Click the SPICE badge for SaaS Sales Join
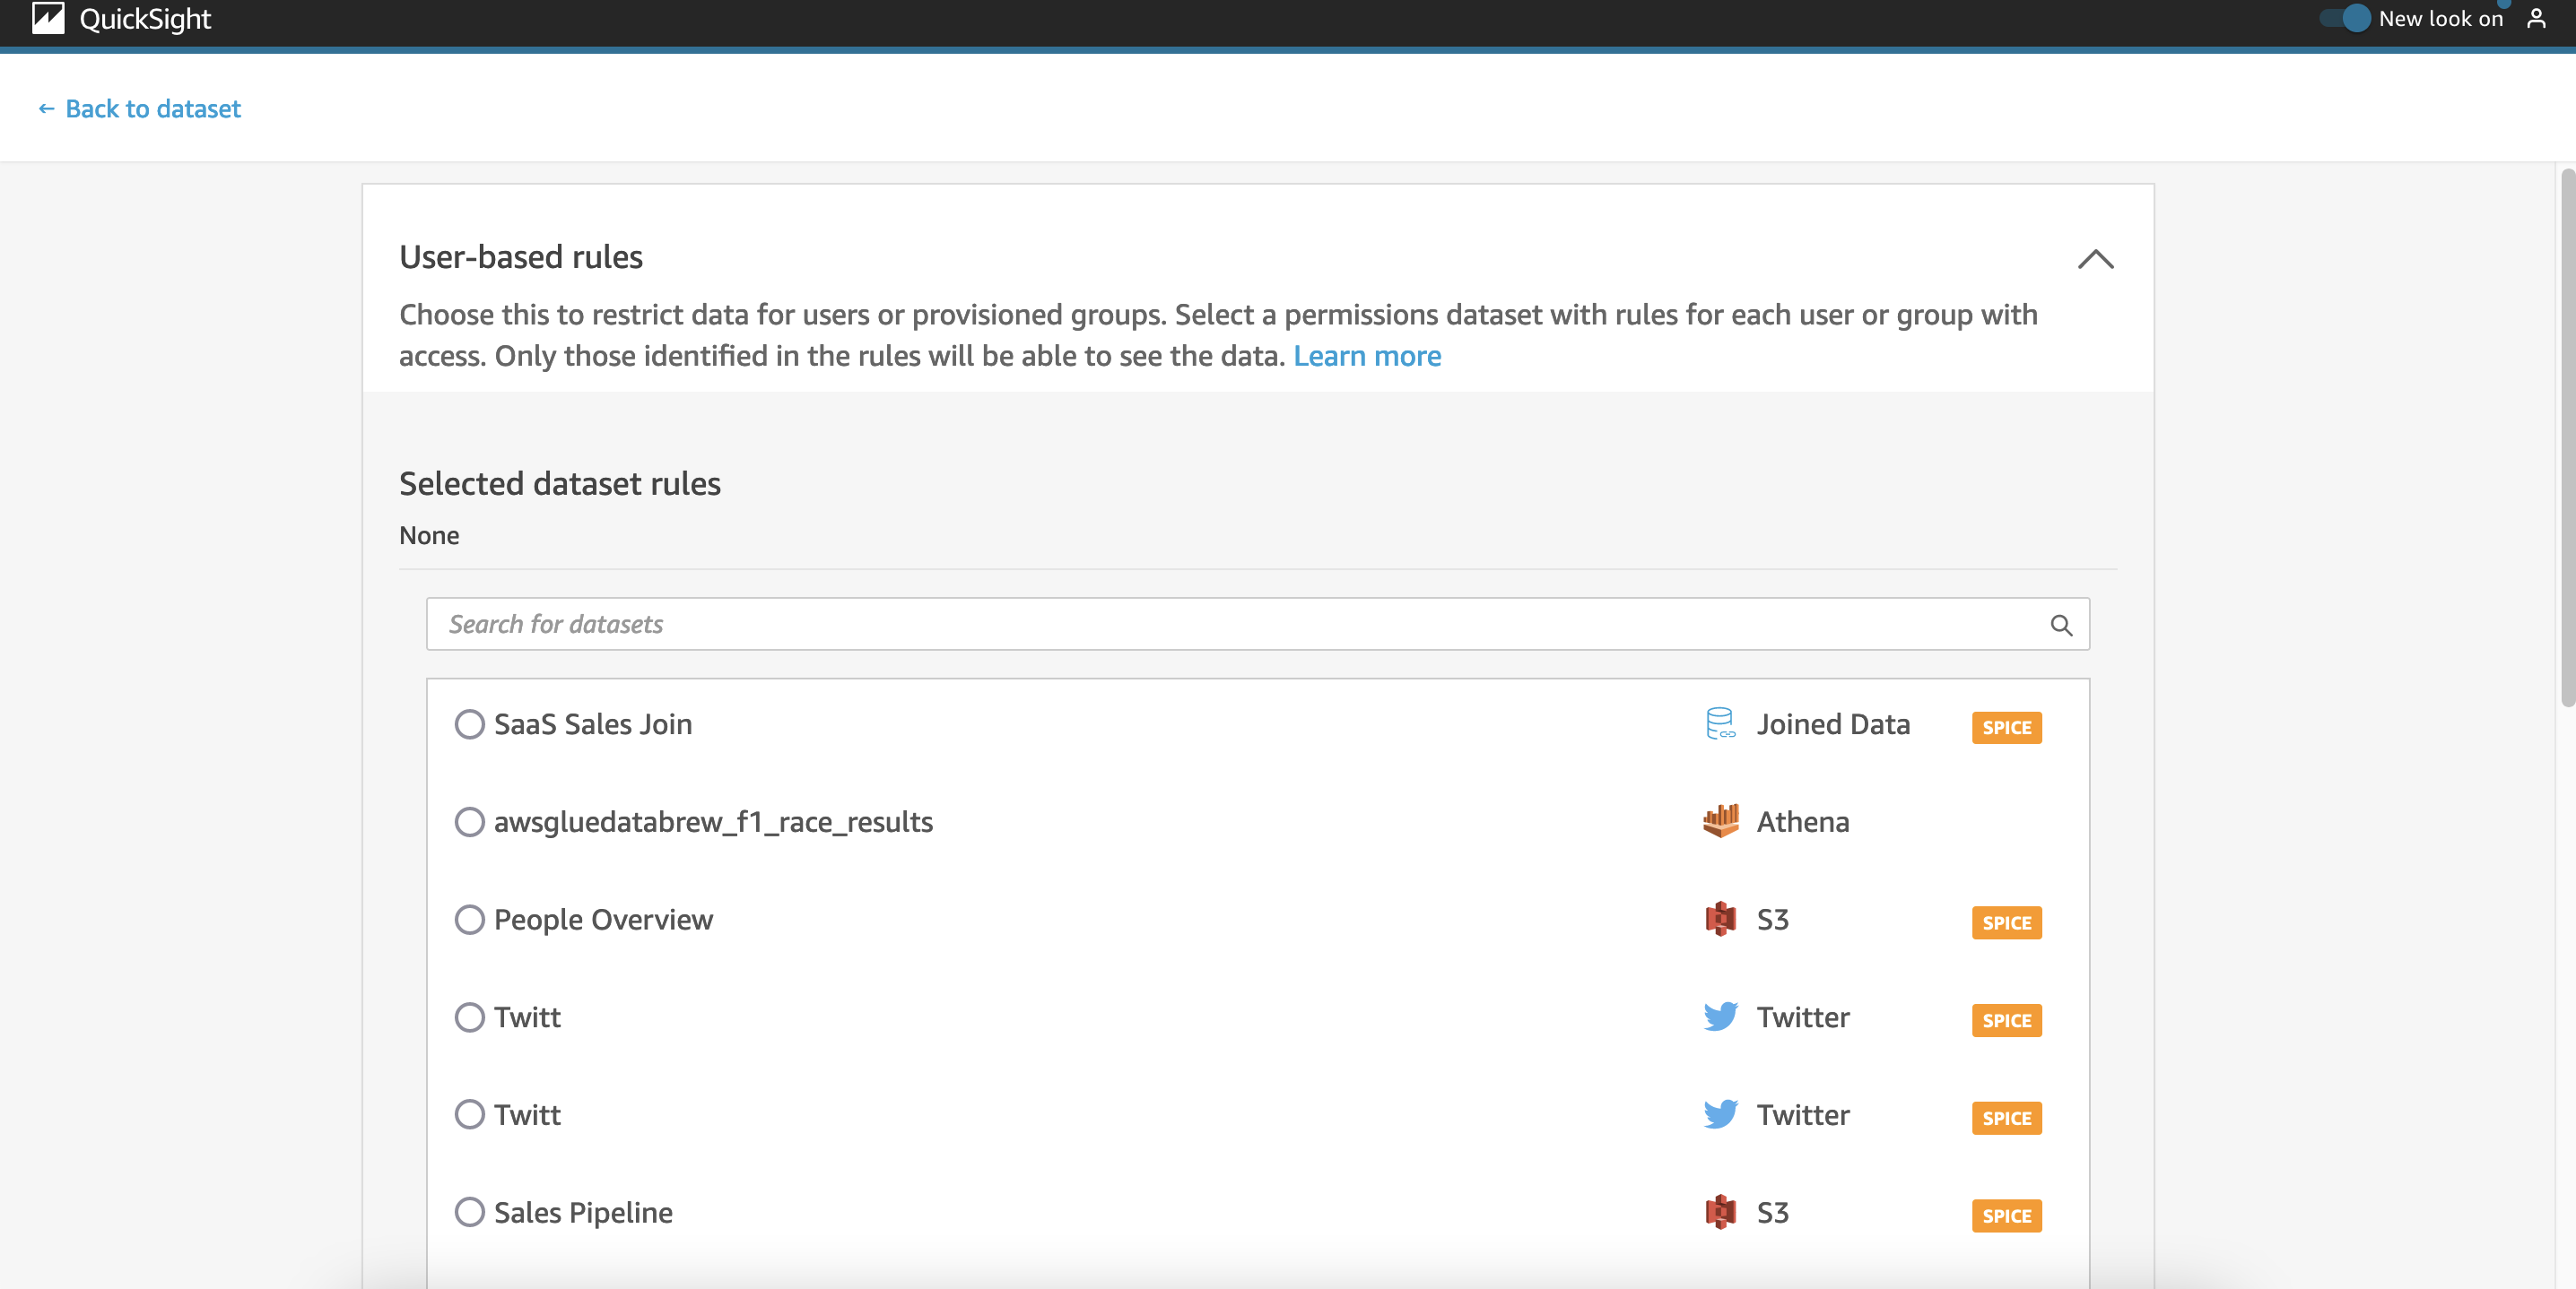The image size is (2576, 1289). (2006, 728)
